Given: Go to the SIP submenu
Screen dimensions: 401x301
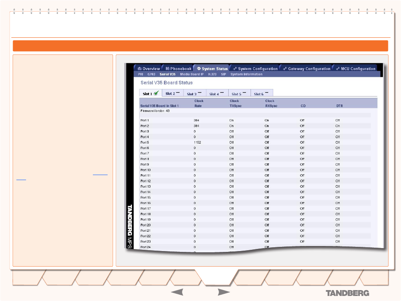Looking at the screenshot, I should pyautogui.click(x=224, y=74).
